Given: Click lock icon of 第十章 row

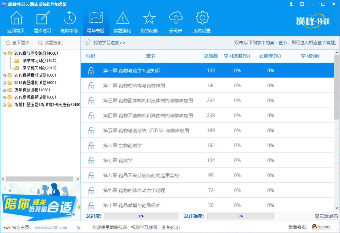Looking at the screenshot, I should coord(91,205).
